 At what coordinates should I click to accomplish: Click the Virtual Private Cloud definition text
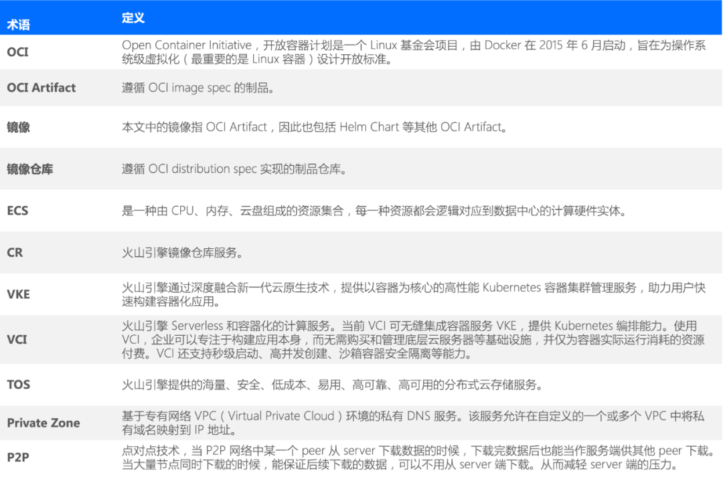413,423
